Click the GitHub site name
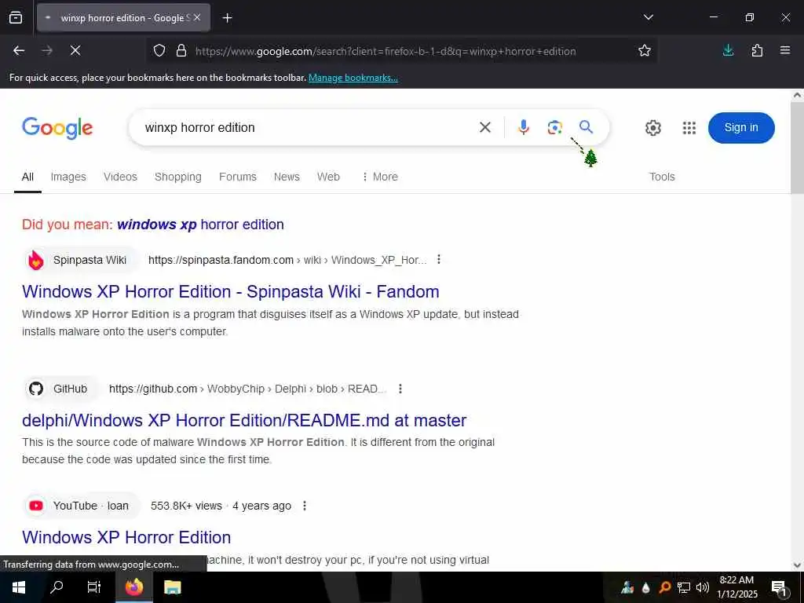The image size is (804, 603). [x=70, y=389]
